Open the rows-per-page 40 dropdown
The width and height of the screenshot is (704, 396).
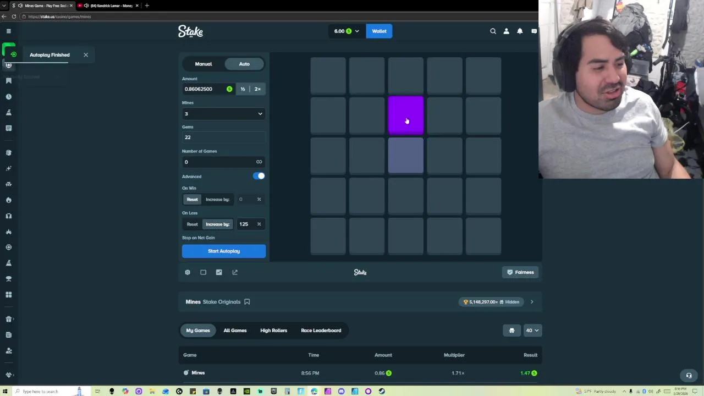tap(532, 331)
